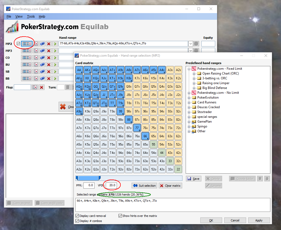Toggle 72o cell in card matrix

point(137,169)
